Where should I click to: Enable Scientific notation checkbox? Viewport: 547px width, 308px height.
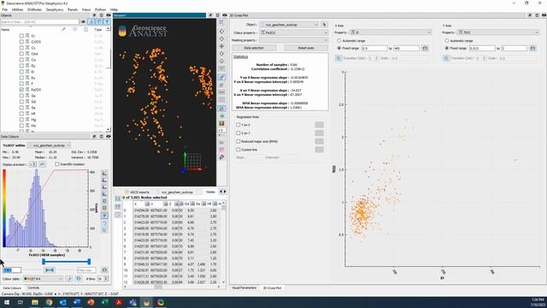tap(57, 164)
